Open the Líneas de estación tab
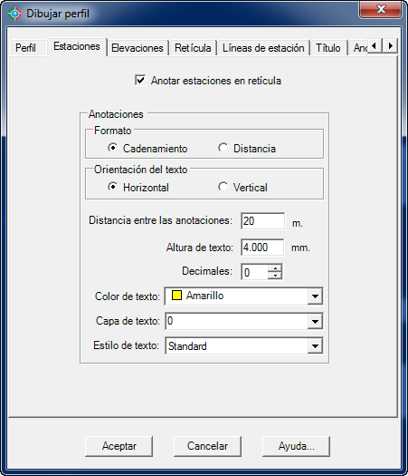This screenshot has height=476, width=408. [x=263, y=48]
